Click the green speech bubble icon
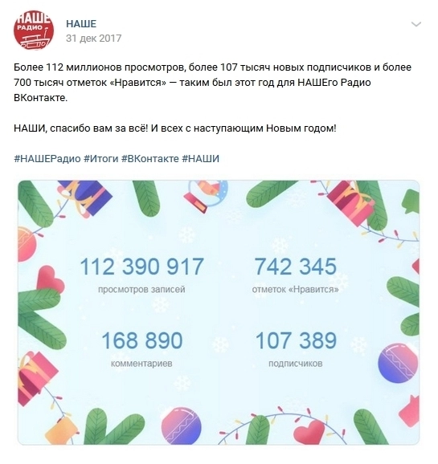This screenshot has height=464, width=438. coord(411,201)
